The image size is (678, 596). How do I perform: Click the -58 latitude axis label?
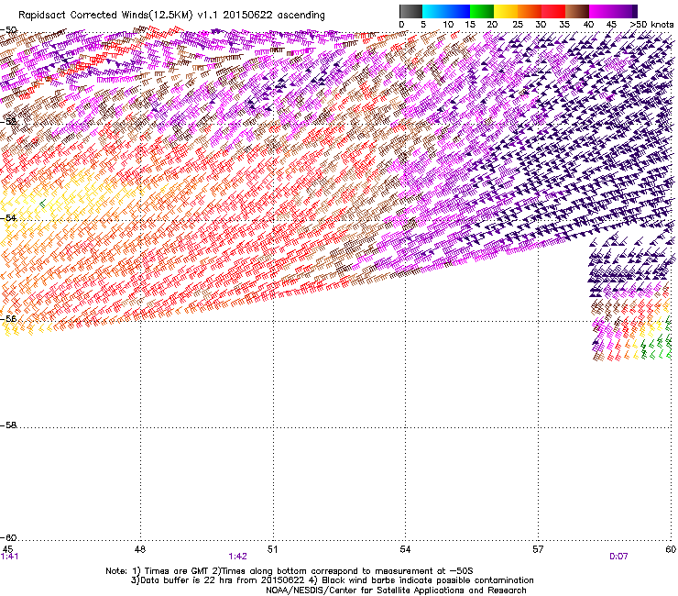8,425
